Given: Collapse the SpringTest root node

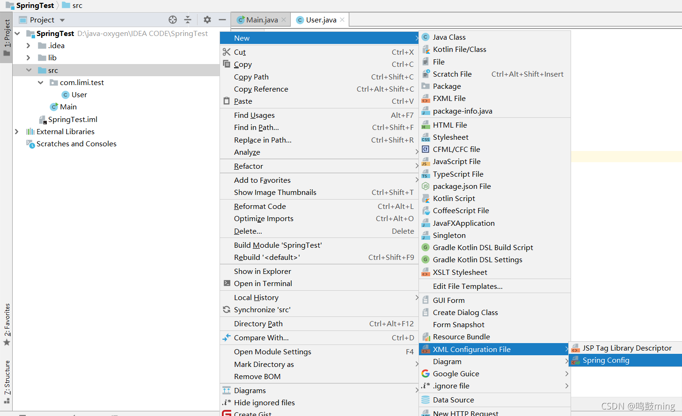Looking at the screenshot, I should pos(17,34).
